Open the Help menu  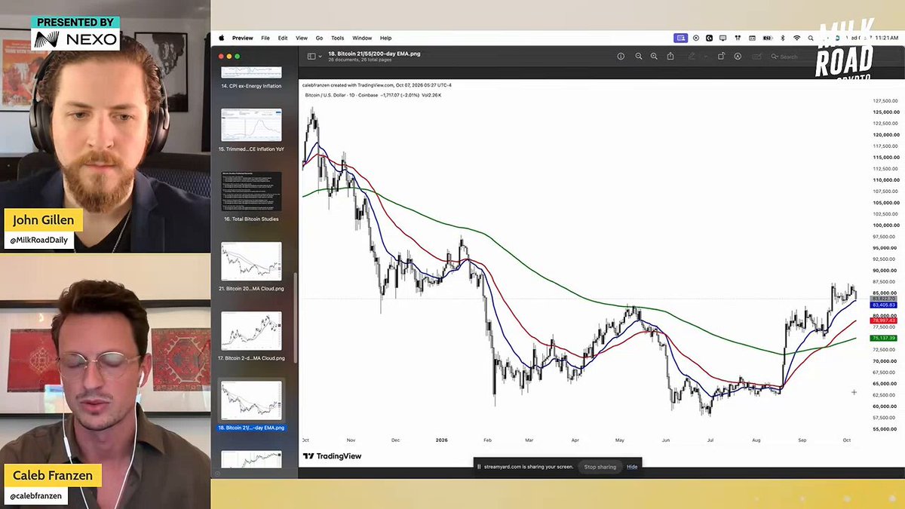386,38
